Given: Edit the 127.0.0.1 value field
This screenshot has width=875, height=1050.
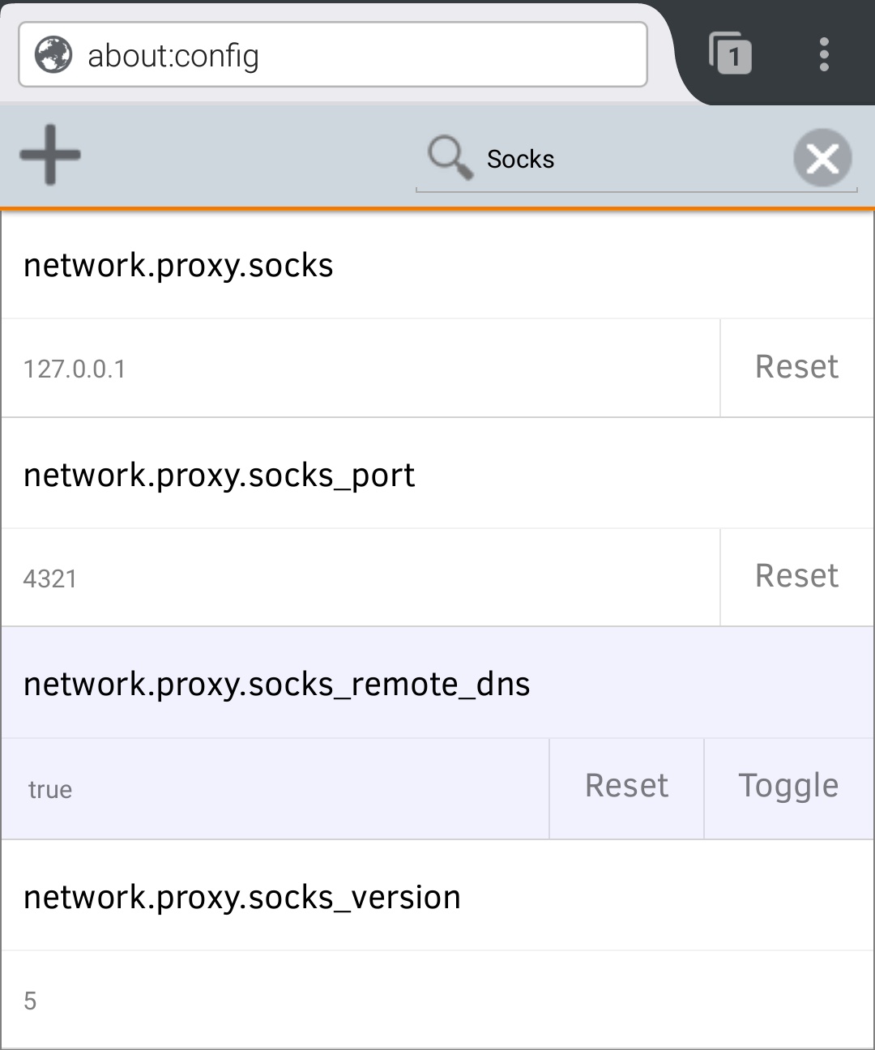Looking at the screenshot, I should (361, 368).
